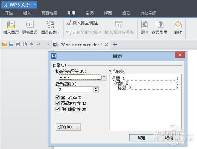Click the Update Table of Contents (更新目录) icon
Screen dimensions: 197x149
[x=30, y=24]
